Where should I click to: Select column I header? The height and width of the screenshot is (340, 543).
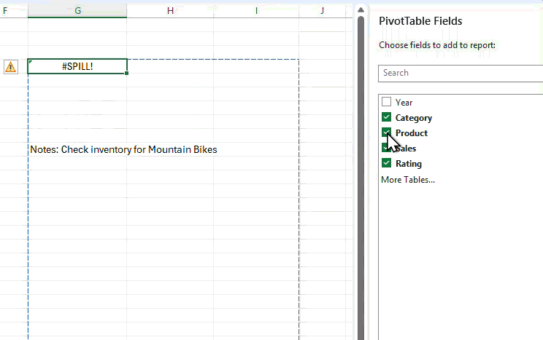(256, 11)
